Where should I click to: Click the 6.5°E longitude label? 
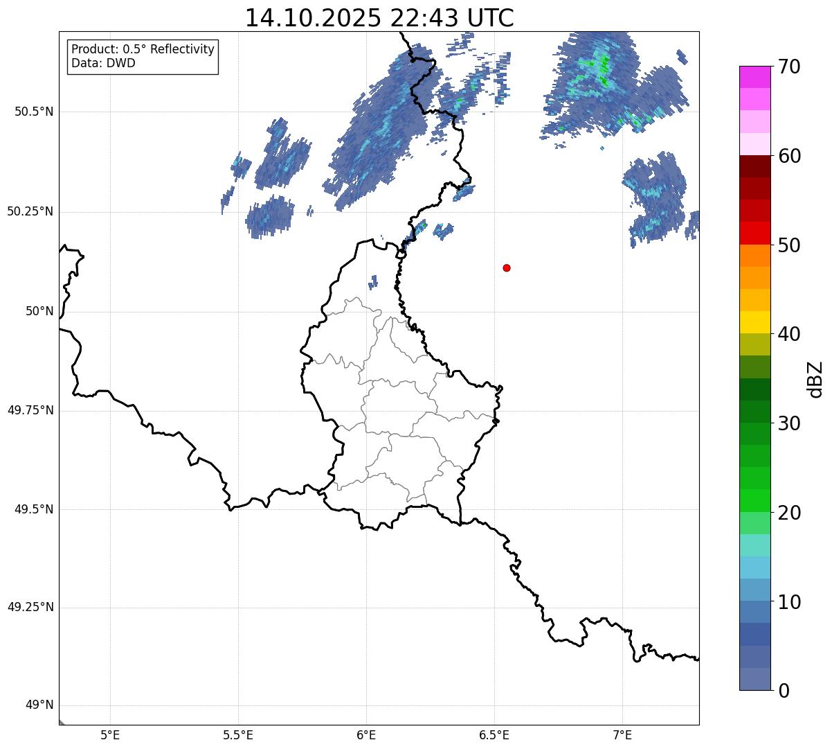pyautogui.click(x=494, y=735)
